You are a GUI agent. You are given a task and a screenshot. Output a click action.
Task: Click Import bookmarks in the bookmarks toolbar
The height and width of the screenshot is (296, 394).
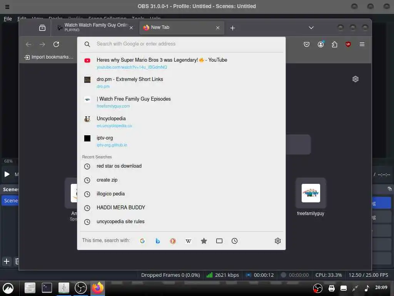[x=49, y=57]
